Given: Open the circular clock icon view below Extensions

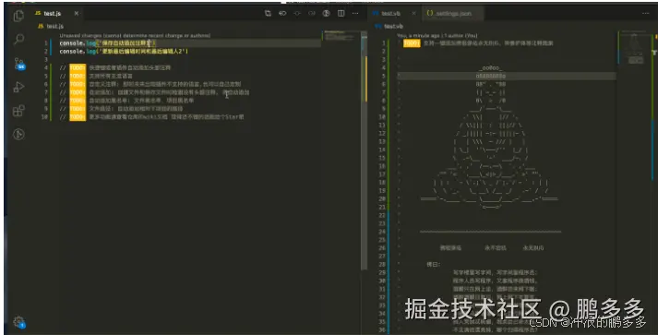Looking at the screenshot, I should pyautogui.click(x=18, y=135).
